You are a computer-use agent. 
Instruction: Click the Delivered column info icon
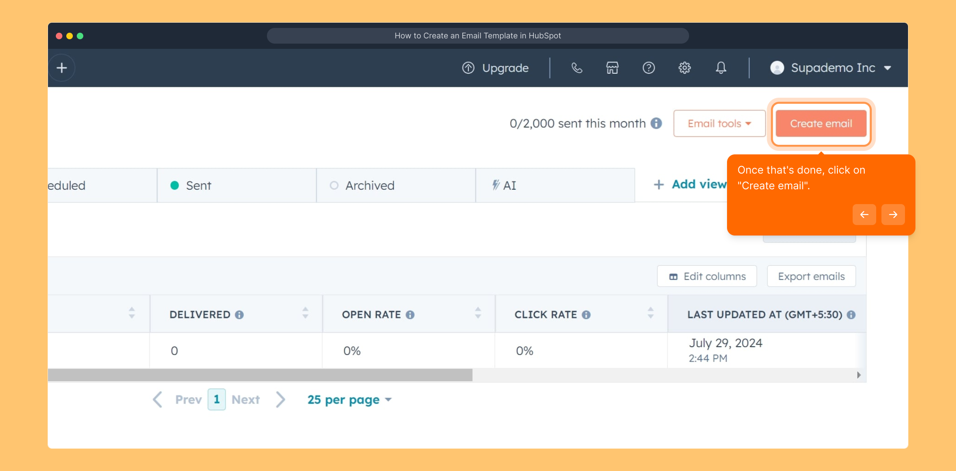239,315
